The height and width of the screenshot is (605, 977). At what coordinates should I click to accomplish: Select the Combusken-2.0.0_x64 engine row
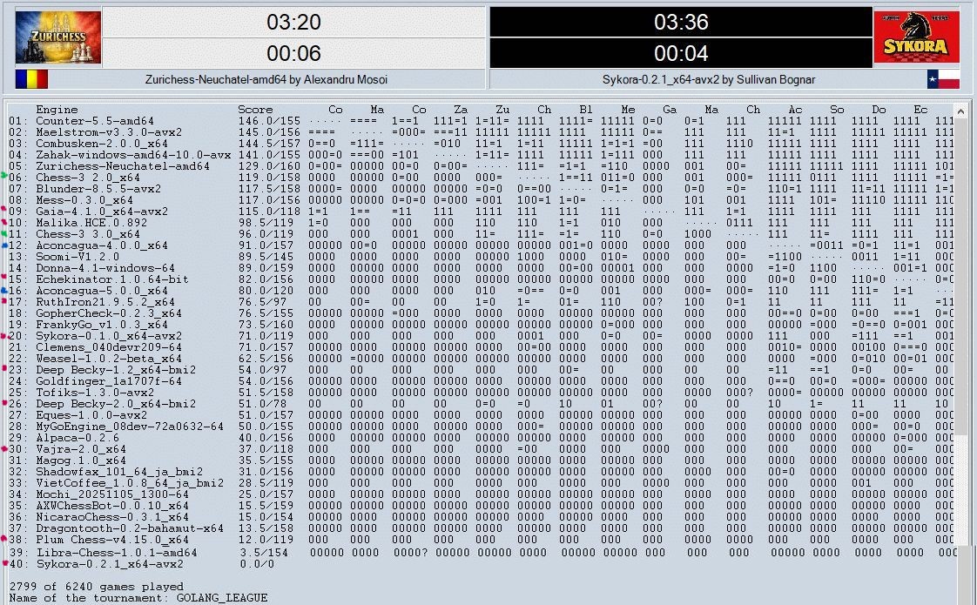tap(481, 144)
